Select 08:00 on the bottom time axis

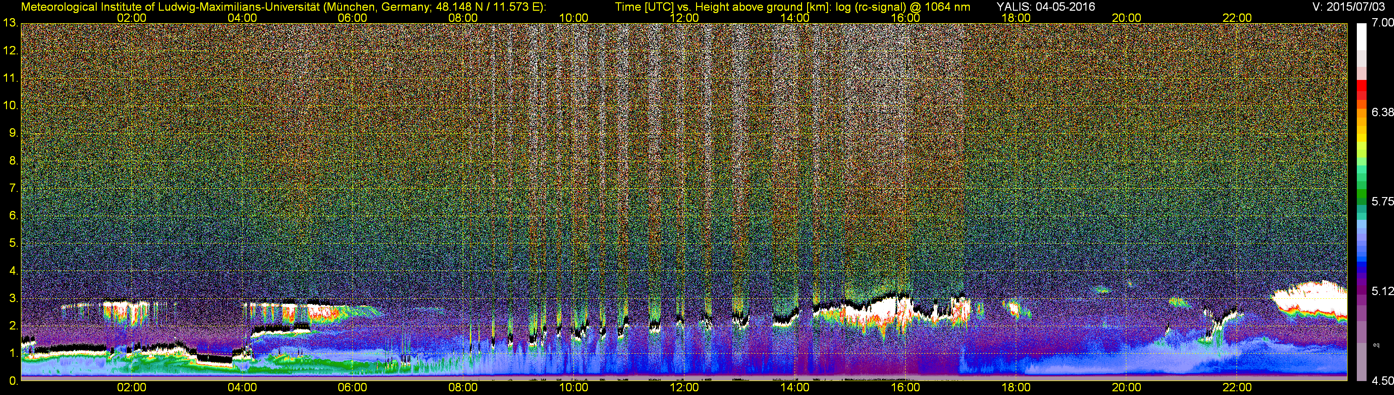[463, 388]
